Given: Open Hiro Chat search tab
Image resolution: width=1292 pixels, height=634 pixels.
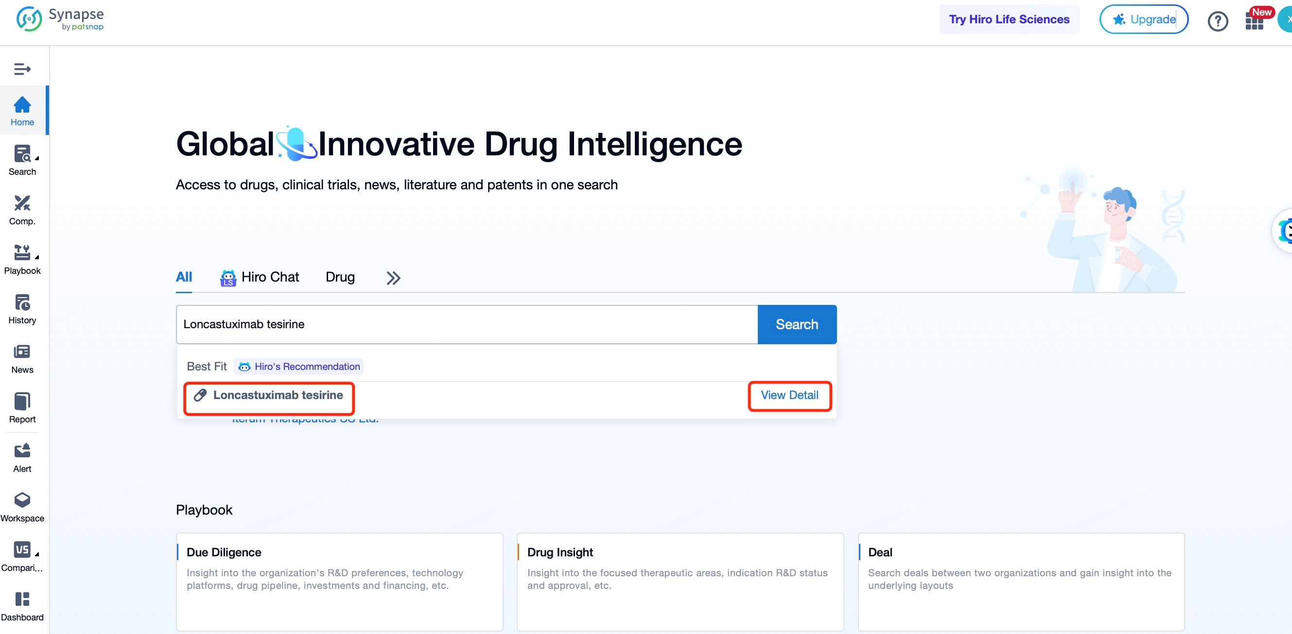Looking at the screenshot, I should pos(258,277).
